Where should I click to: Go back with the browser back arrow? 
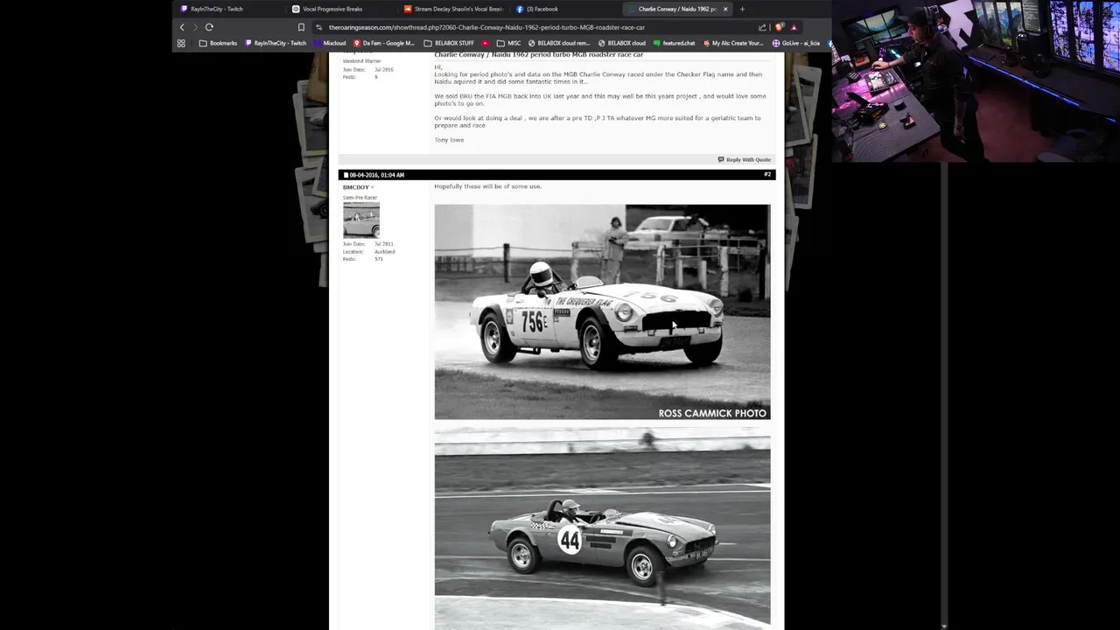pos(182,27)
